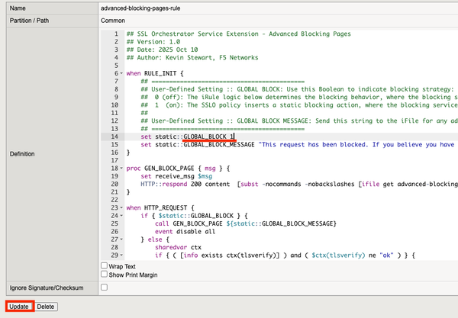Click the Delete button

(x=47, y=307)
